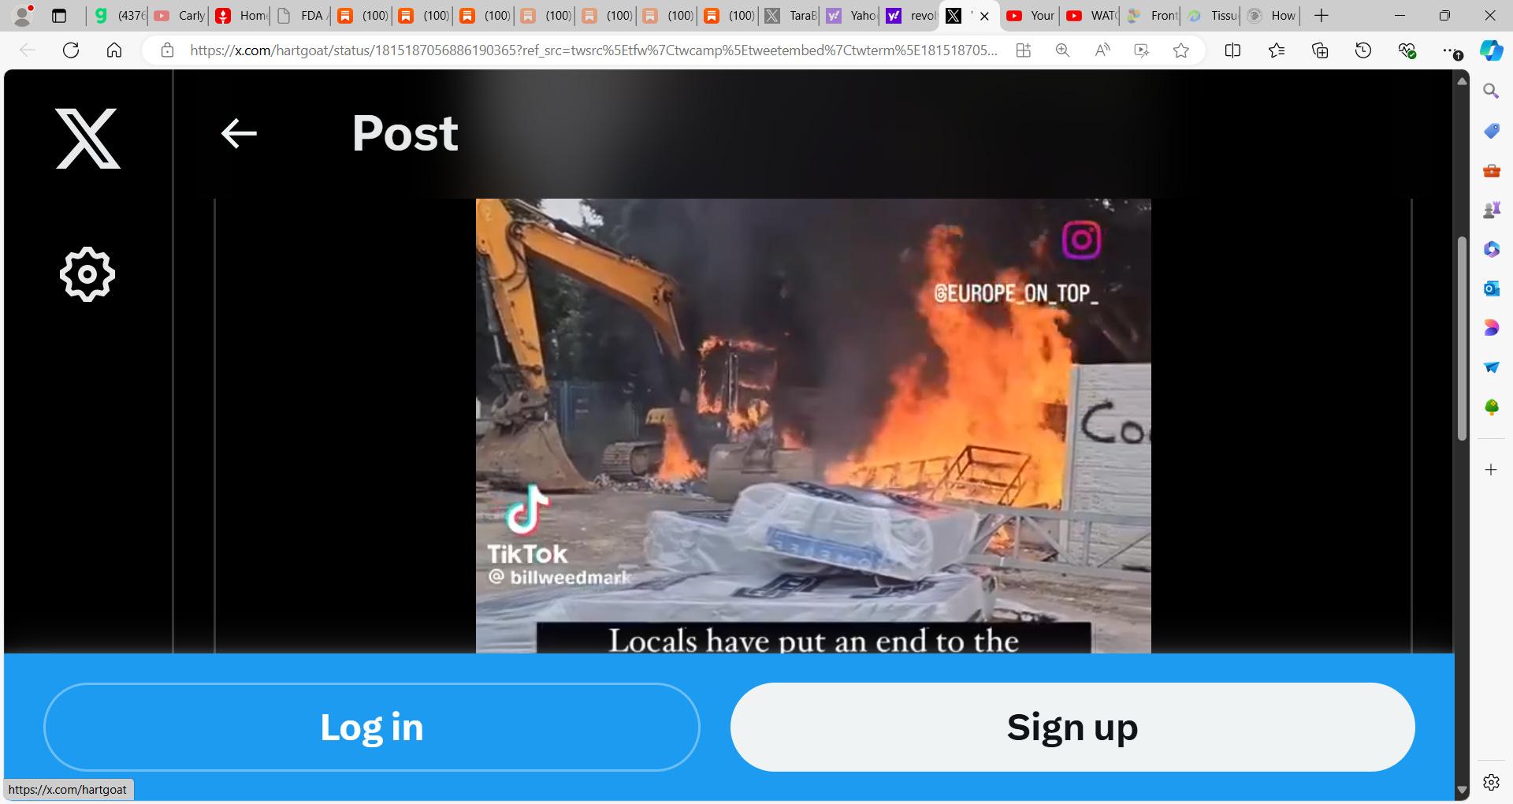Open the sidebar Tools briefcase icon
This screenshot has height=804, width=1513.
pos(1491,170)
